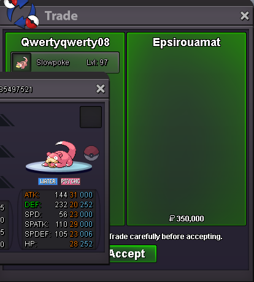Click the large Slowpoke sprite
The width and height of the screenshot is (254, 282).
point(60,154)
